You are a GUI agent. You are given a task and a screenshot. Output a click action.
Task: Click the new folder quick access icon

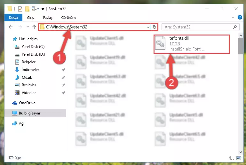tap(27, 9)
